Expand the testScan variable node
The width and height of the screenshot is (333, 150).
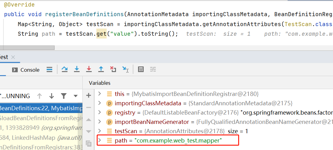tap(99, 131)
